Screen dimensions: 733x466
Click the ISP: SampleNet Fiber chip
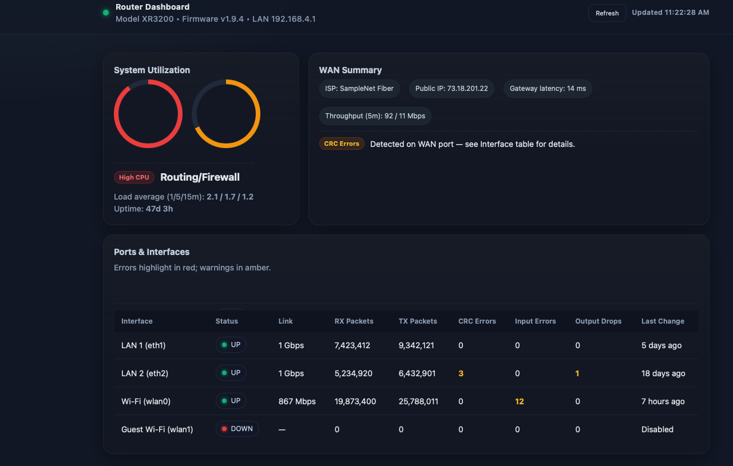pyautogui.click(x=359, y=89)
